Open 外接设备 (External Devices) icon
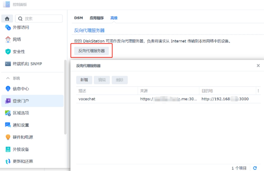The width and height of the screenshot is (264, 171). (x=8, y=149)
